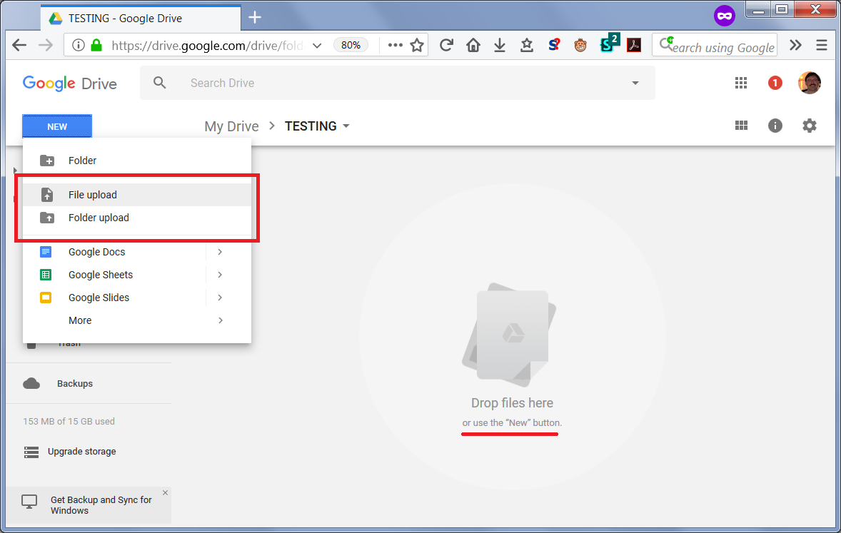
Task: Select the TESTING - Google Drive tab
Action: [x=141, y=18]
